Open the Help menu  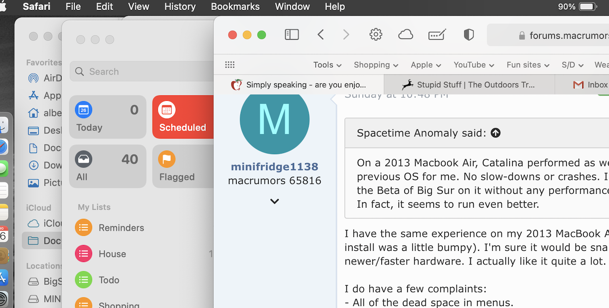tap(335, 7)
